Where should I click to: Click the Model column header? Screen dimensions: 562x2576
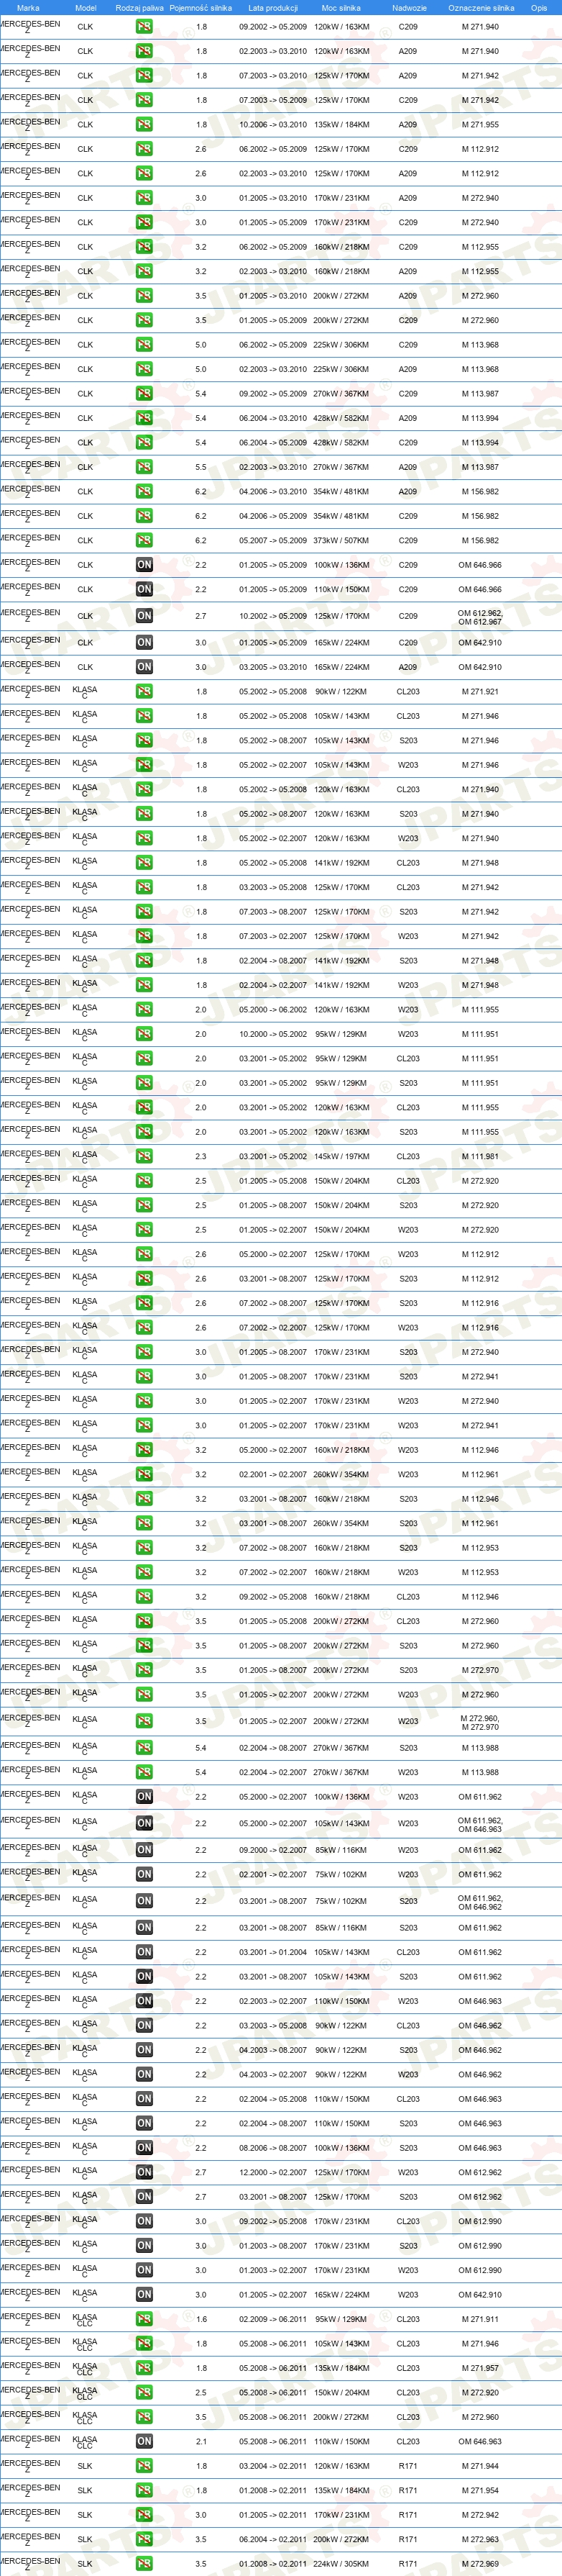click(x=85, y=7)
